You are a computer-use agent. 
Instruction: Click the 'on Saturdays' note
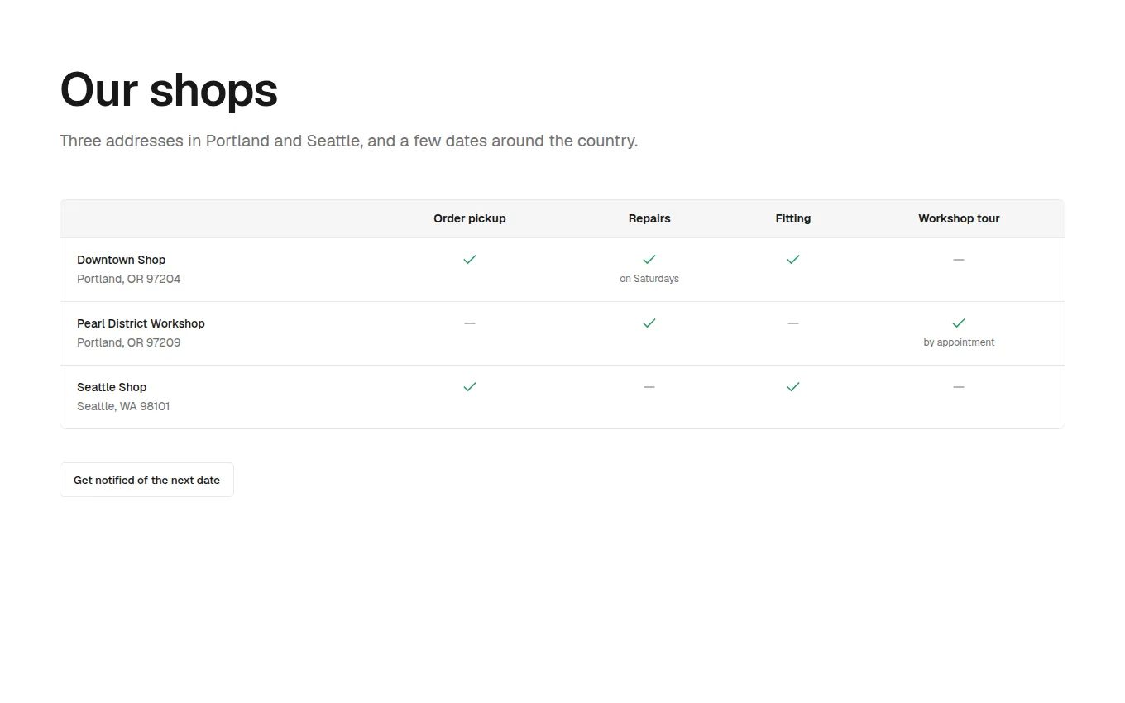coord(649,279)
